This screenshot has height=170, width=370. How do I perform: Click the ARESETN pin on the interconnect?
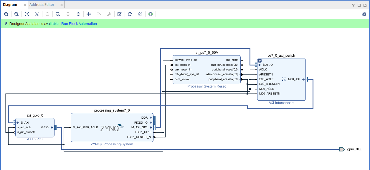point(266,74)
